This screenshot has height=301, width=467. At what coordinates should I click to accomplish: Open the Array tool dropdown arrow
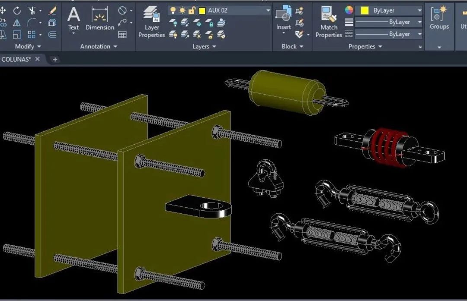40,35
